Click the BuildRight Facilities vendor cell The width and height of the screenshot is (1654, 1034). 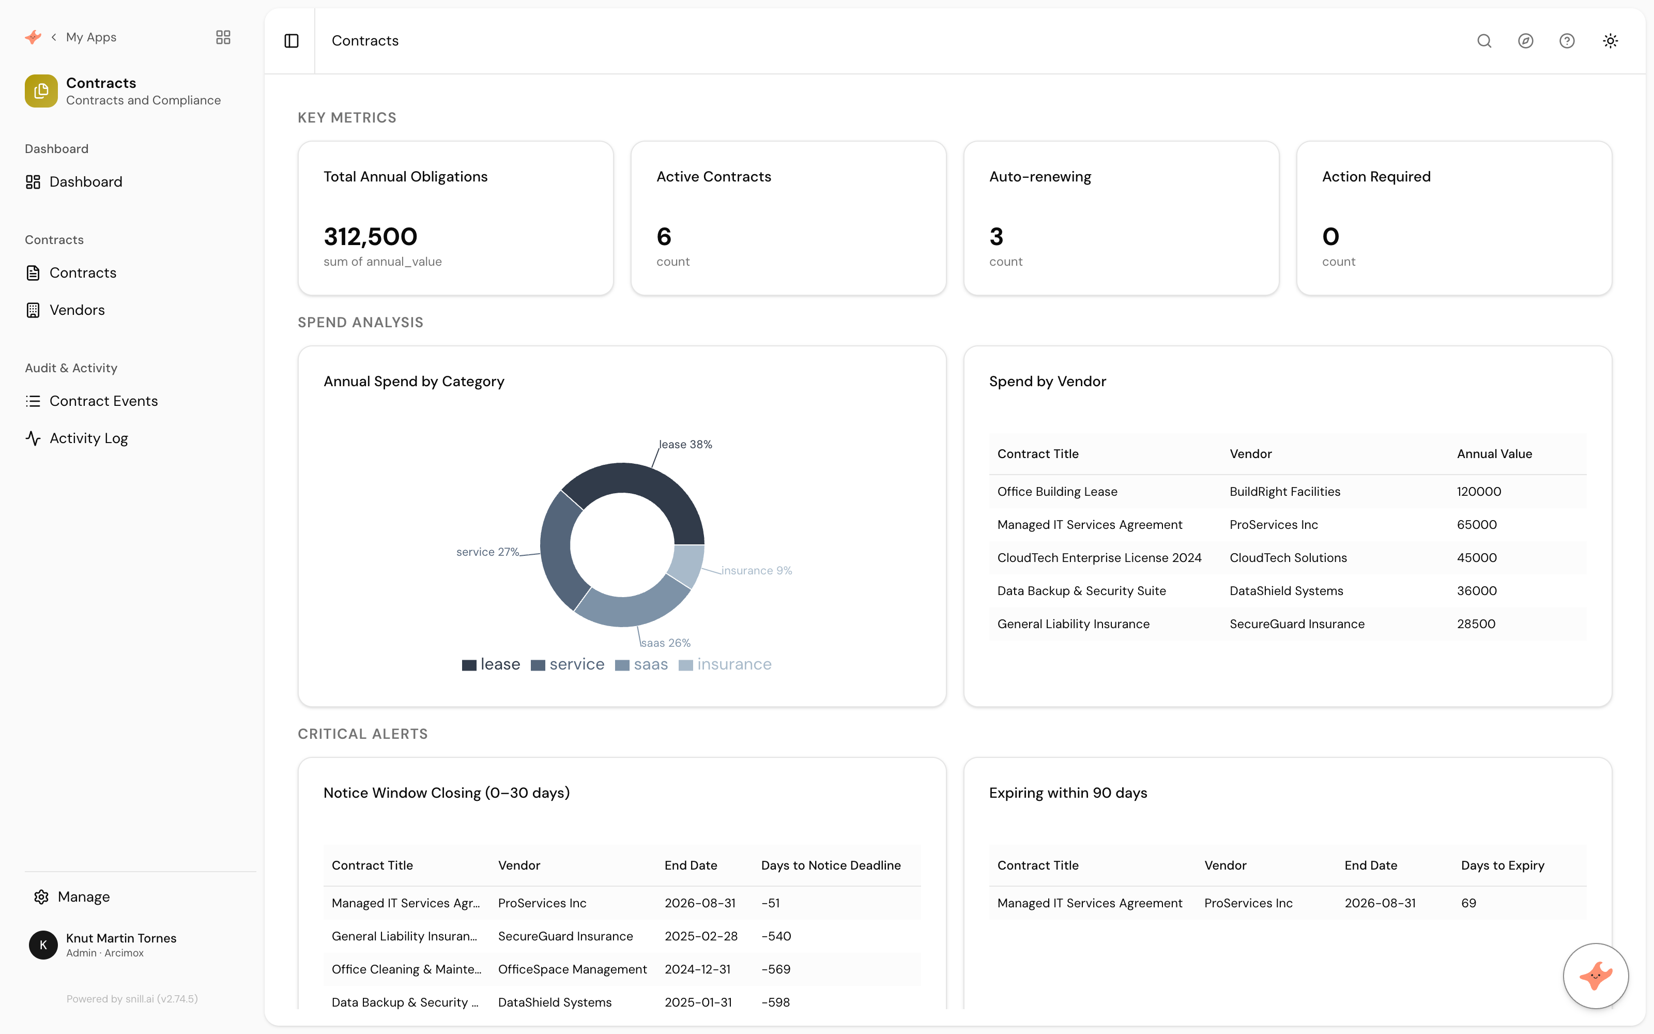(x=1284, y=492)
